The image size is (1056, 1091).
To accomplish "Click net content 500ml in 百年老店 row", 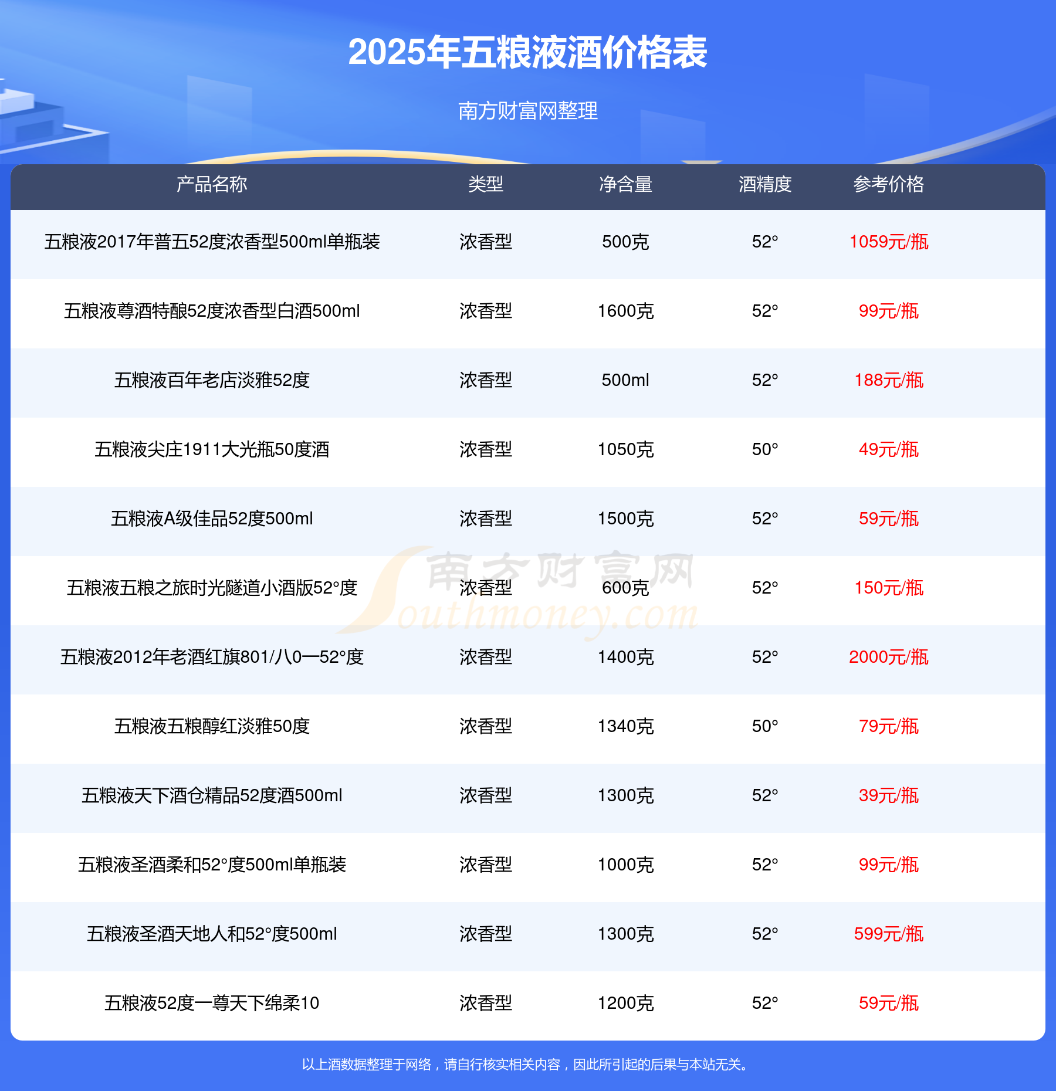I will [625, 380].
